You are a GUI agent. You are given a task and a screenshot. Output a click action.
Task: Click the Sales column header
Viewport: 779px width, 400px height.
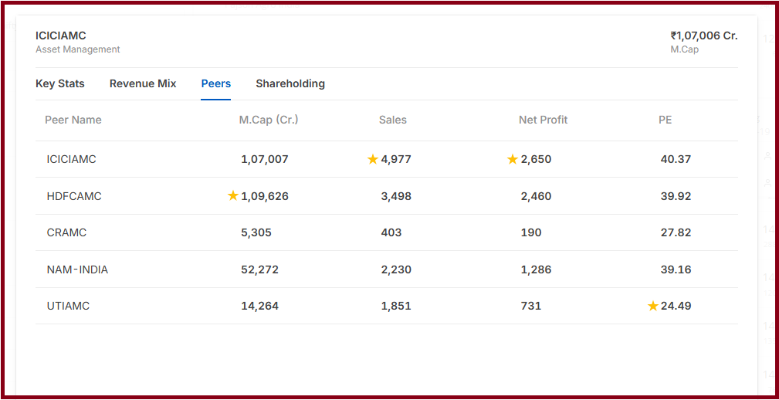click(393, 120)
